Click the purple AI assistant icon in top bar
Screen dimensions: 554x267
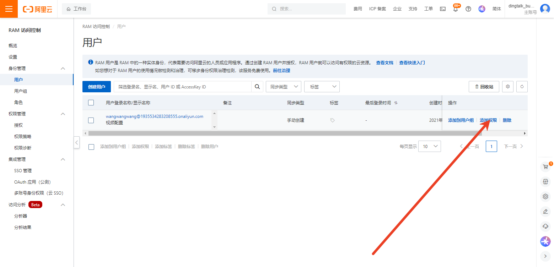point(482,9)
